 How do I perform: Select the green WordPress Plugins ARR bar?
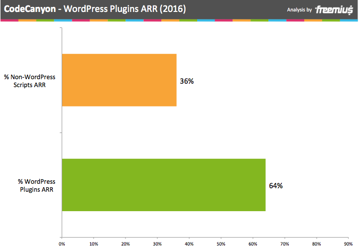point(164,185)
